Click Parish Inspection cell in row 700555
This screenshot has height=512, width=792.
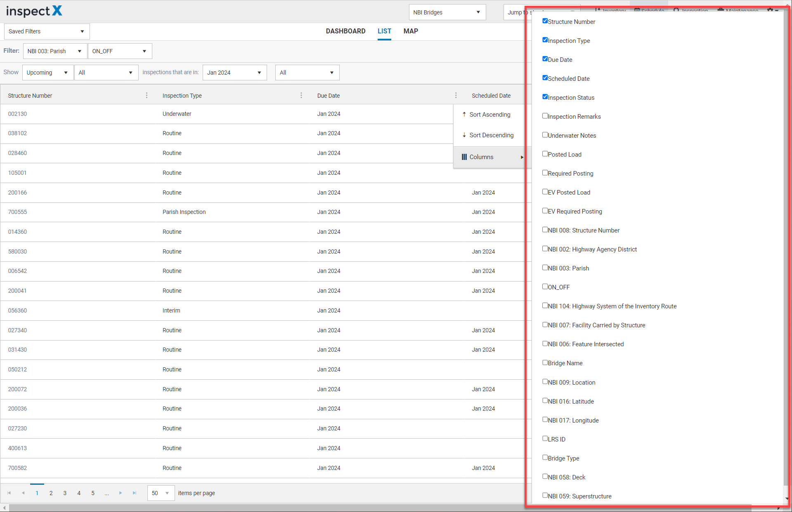[184, 212]
